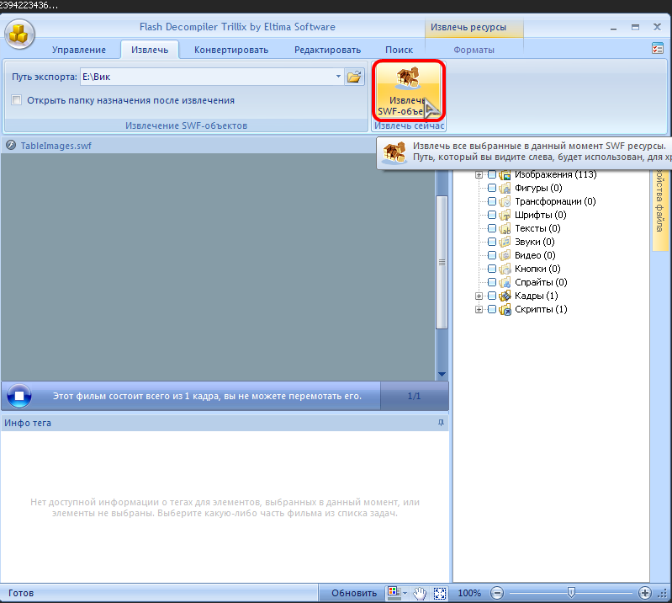Open the Конвертировать tab

click(x=231, y=50)
